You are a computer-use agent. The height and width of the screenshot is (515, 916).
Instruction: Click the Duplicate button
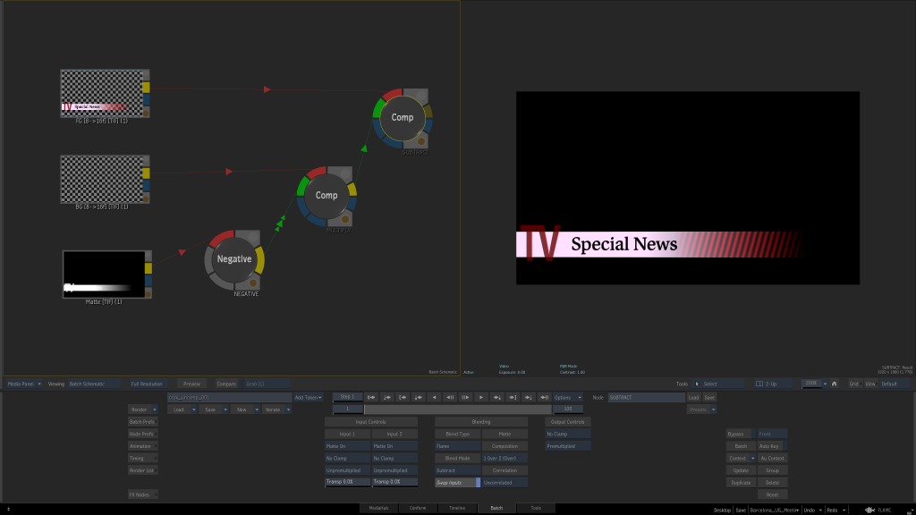(741, 482)
